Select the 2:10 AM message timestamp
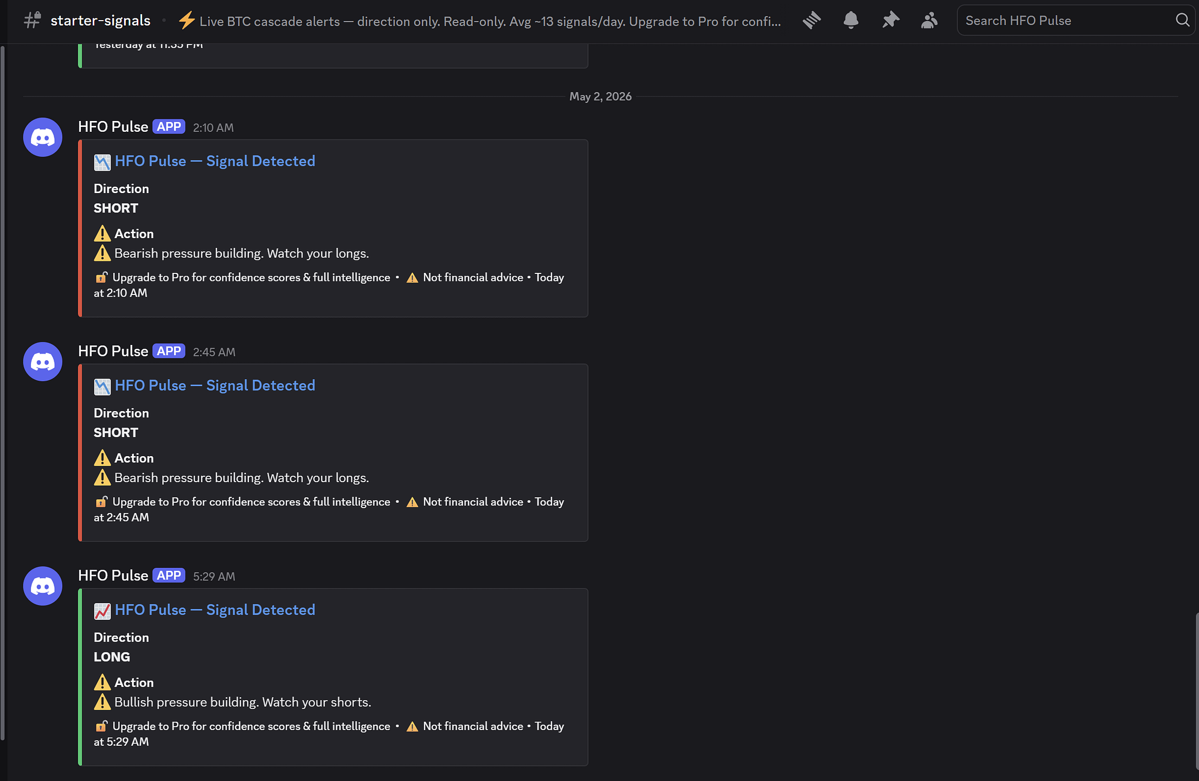This screenshot has width=1199, height=781. pos(213,128)
